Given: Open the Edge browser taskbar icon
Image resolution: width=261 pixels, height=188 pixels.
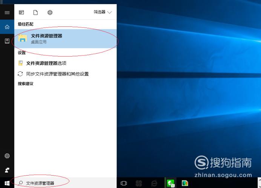Looking at the screenshot, I should pos(154,183).
